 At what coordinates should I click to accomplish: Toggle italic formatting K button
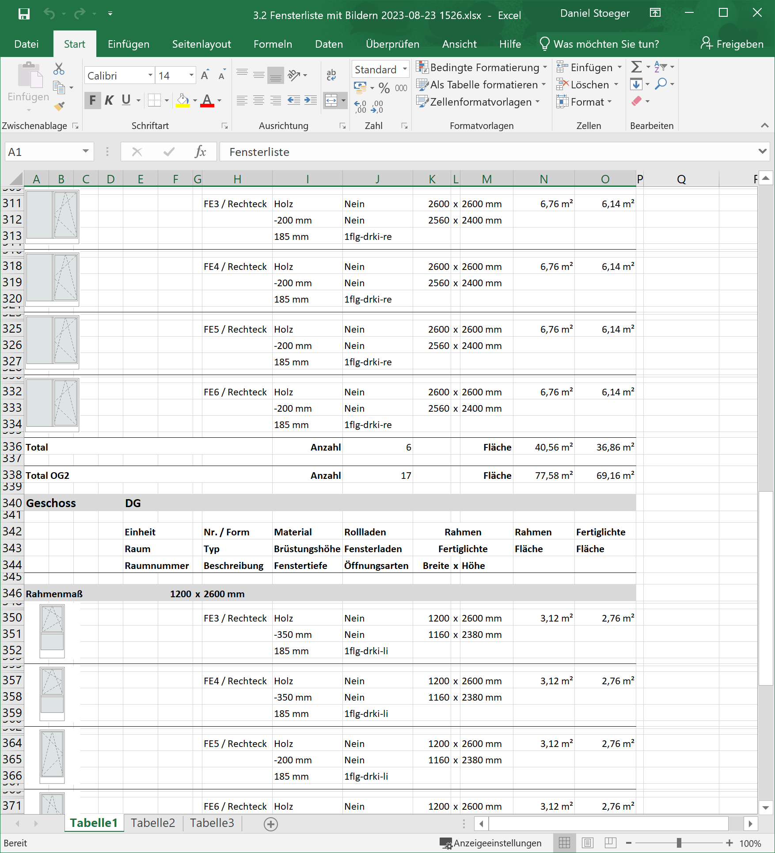[109, 100]
